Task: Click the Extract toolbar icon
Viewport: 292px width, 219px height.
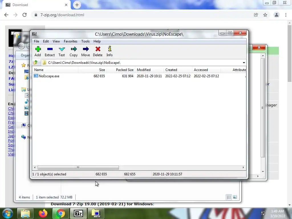Action: click(x=50, y=49)
